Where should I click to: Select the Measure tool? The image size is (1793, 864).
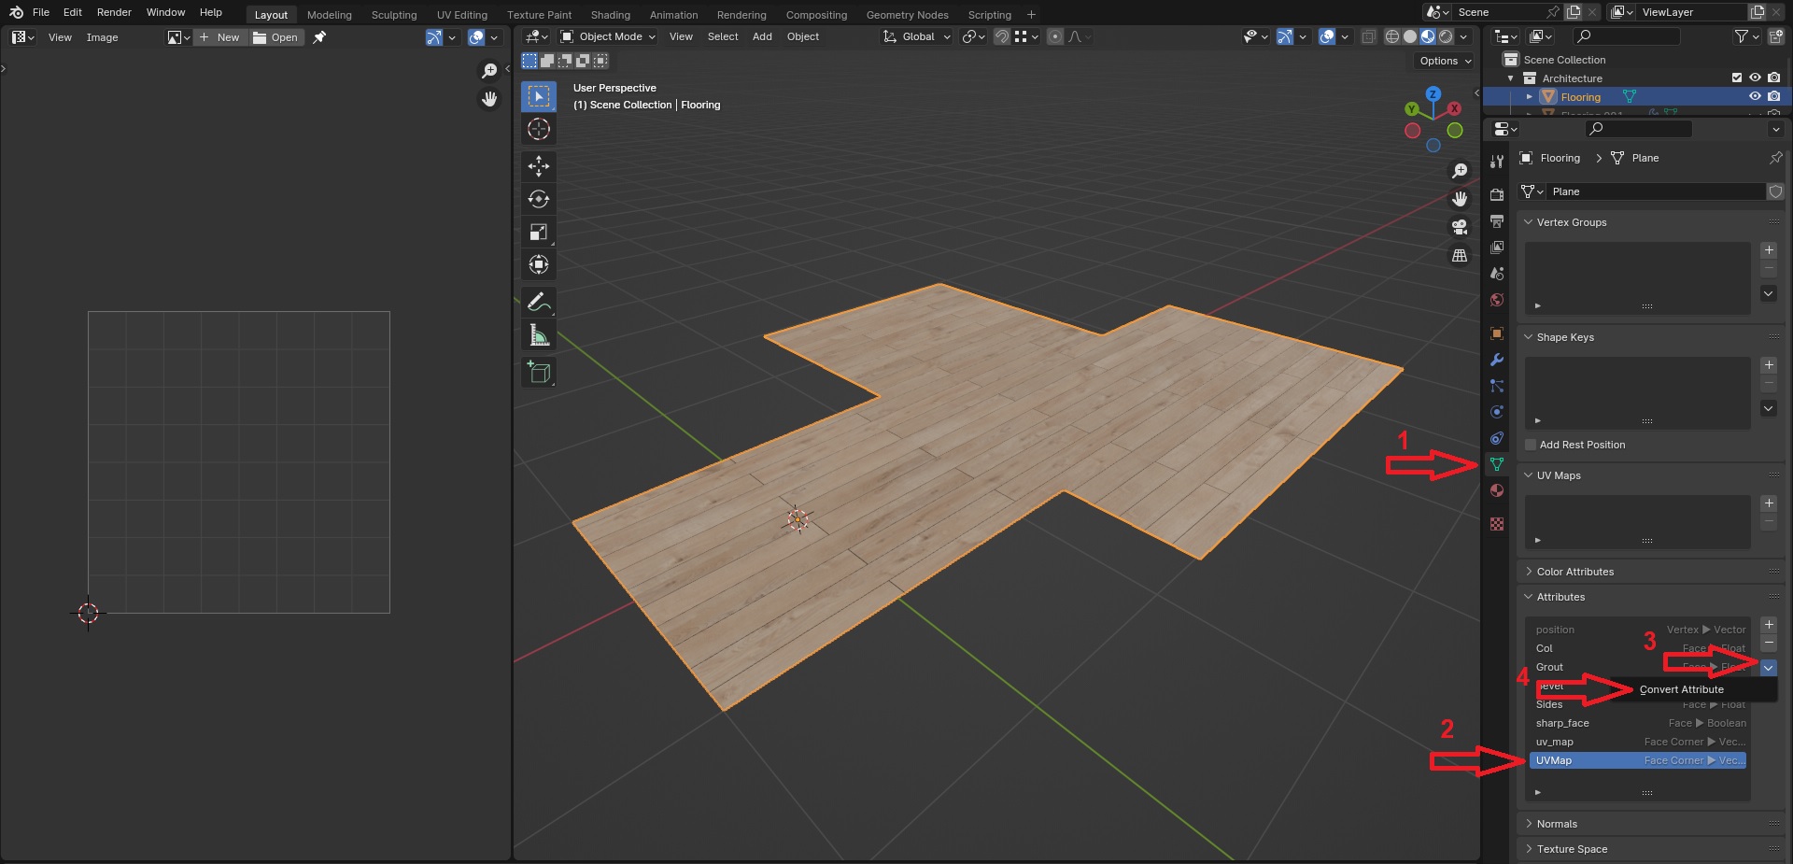tap(539, 335)
